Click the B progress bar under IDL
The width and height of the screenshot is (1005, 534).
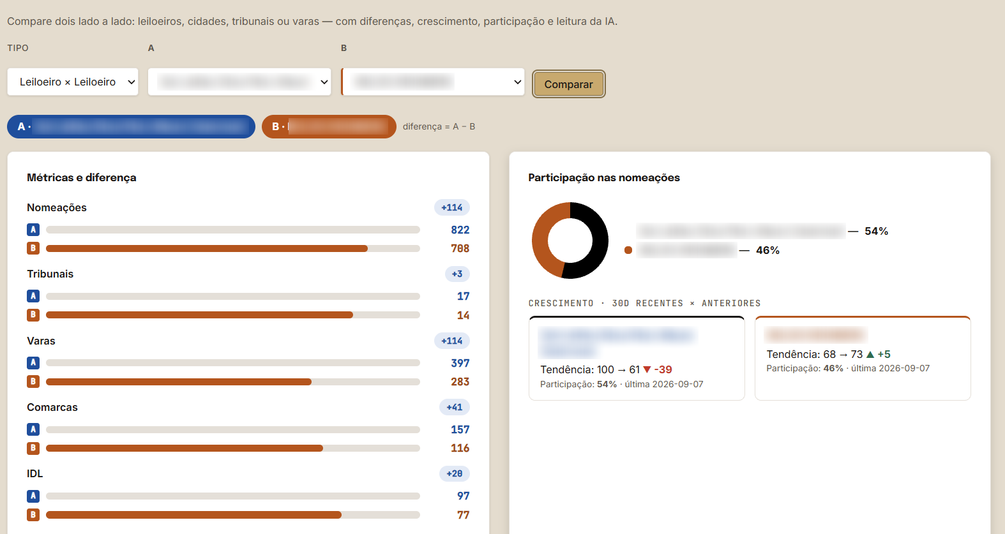[233, 514]
